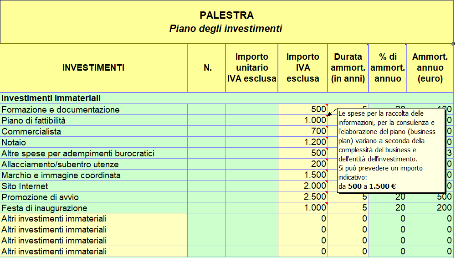Click the PALESTRA title cell

tap(226, 22)
